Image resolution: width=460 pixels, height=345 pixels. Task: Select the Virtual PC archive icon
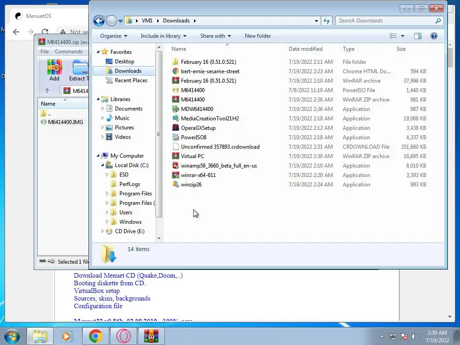[x=176, y=156]
